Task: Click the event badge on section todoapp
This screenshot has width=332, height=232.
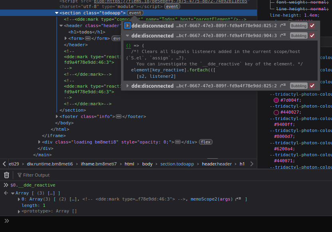Action: [x=135, y=13]
